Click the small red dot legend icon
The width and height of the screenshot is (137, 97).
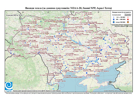click(x=128, y=17)
